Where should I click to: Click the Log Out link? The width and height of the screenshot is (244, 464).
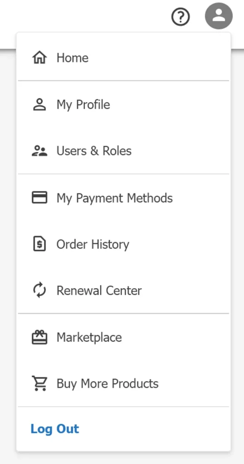55,429
